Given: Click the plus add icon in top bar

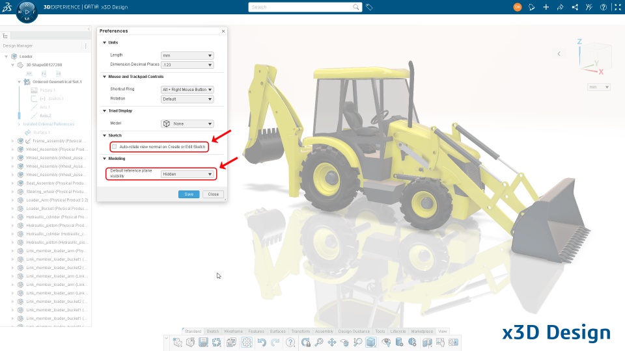Looking at the screenshot, I should pos(546,7).
